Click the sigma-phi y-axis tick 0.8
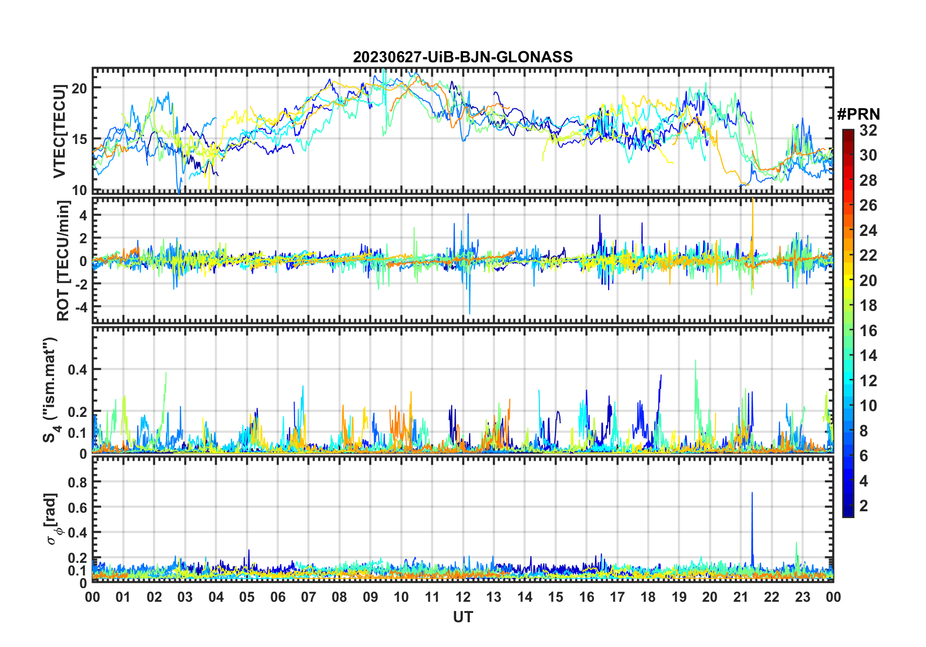Screen dimensions: 926x647 77,482
